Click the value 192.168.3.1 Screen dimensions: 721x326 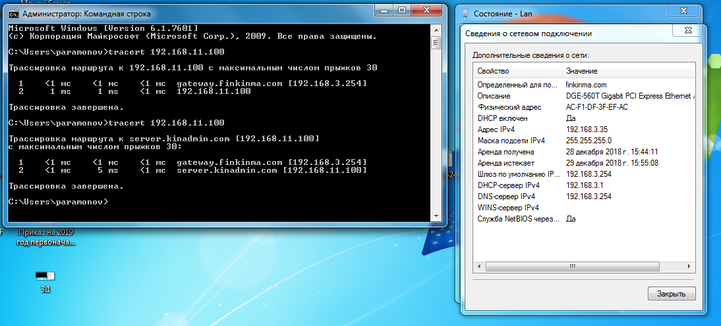coord(585,185)
